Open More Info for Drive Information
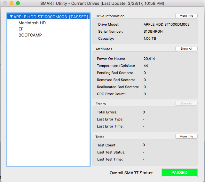The image size is (205, 182). pos(186,16)
